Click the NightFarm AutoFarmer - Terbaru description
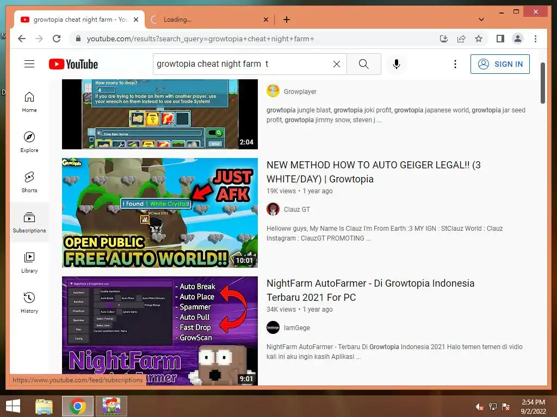 click(394, 352)
